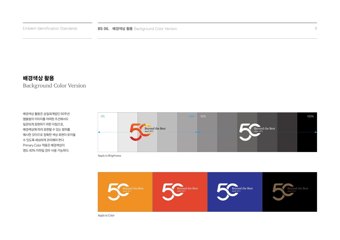Click the page number 9
Image resolution: width=340 pixels, height=240 pixels.
(316, 28)
